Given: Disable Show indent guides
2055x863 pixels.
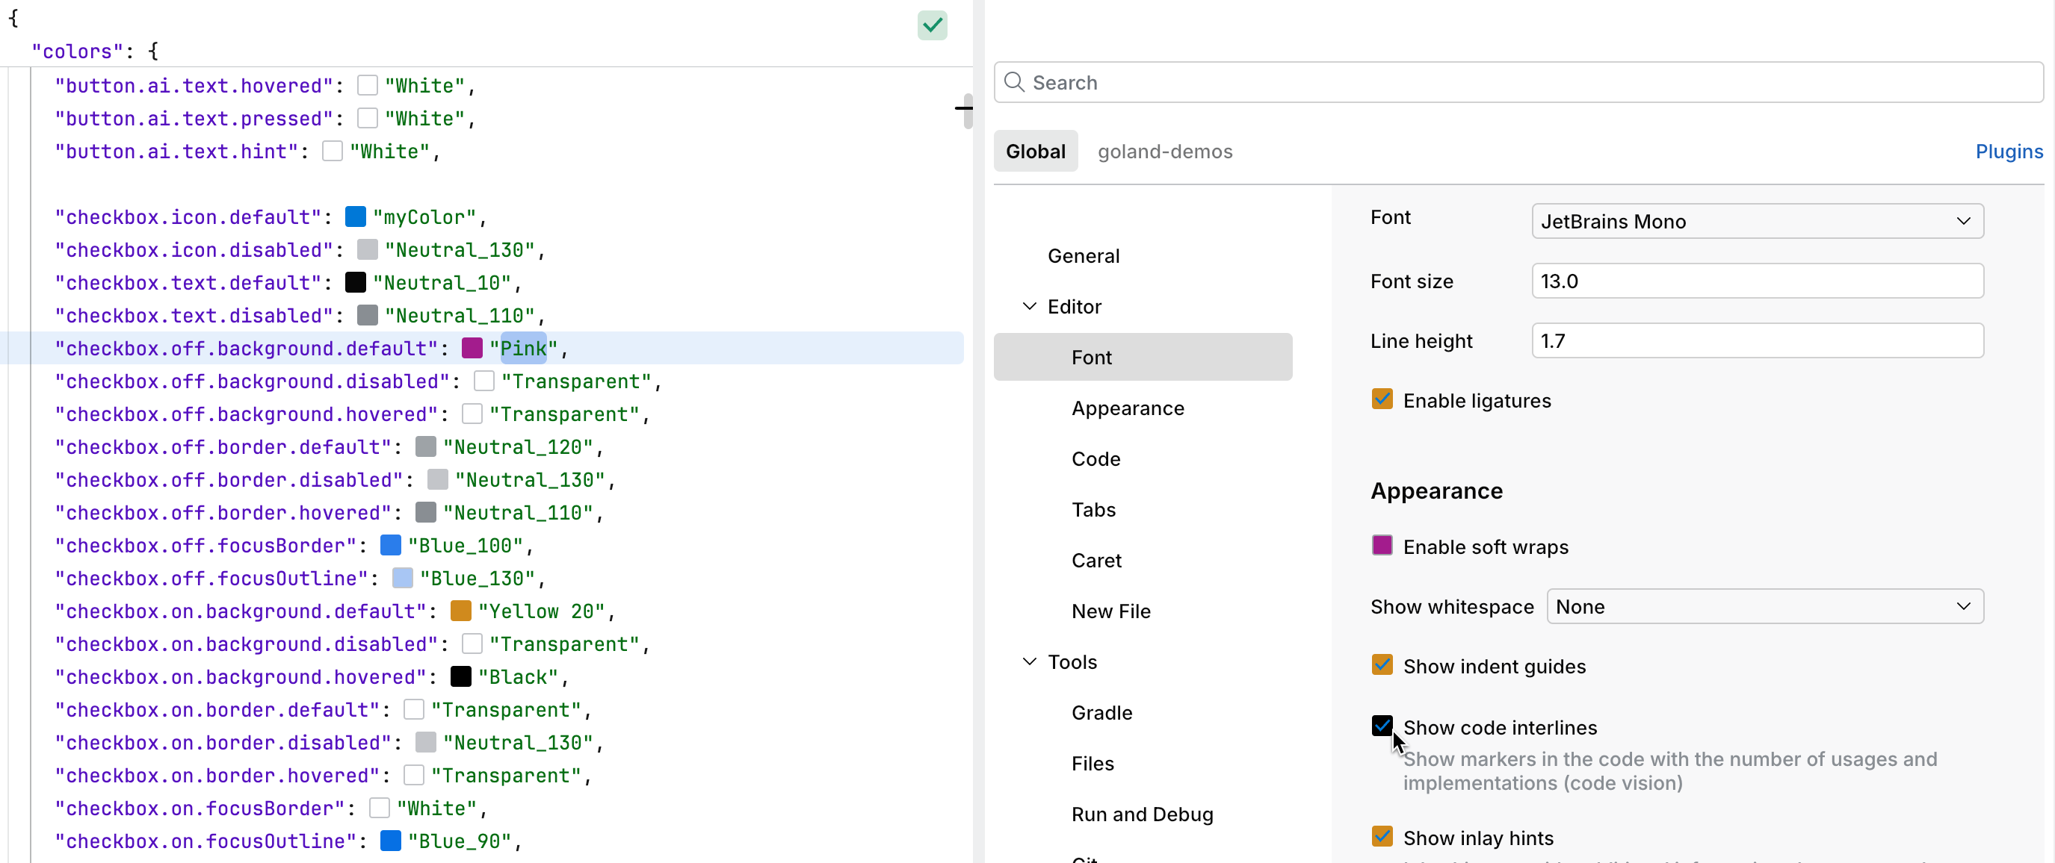Looking at the screenshot, I should [x=1382, y=664].
